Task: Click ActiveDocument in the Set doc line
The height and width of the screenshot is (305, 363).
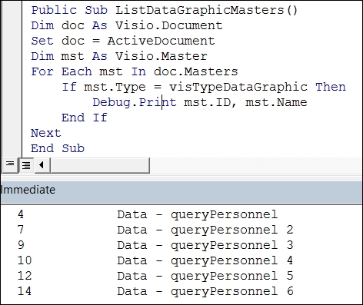Action: point(161,41)
